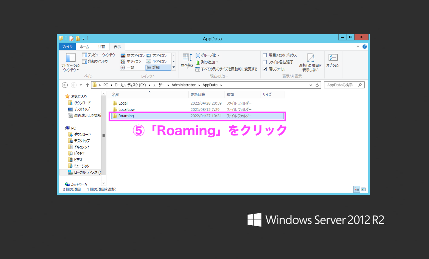Expand the Group by (グループ化) dropdown
Screen dimensions: 429x259
pos(207,55)
